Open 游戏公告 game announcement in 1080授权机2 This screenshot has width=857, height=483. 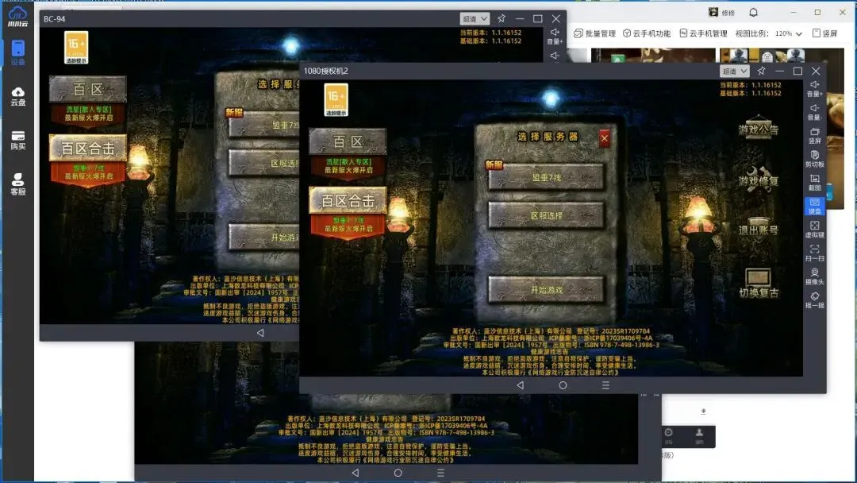point(758,129)
